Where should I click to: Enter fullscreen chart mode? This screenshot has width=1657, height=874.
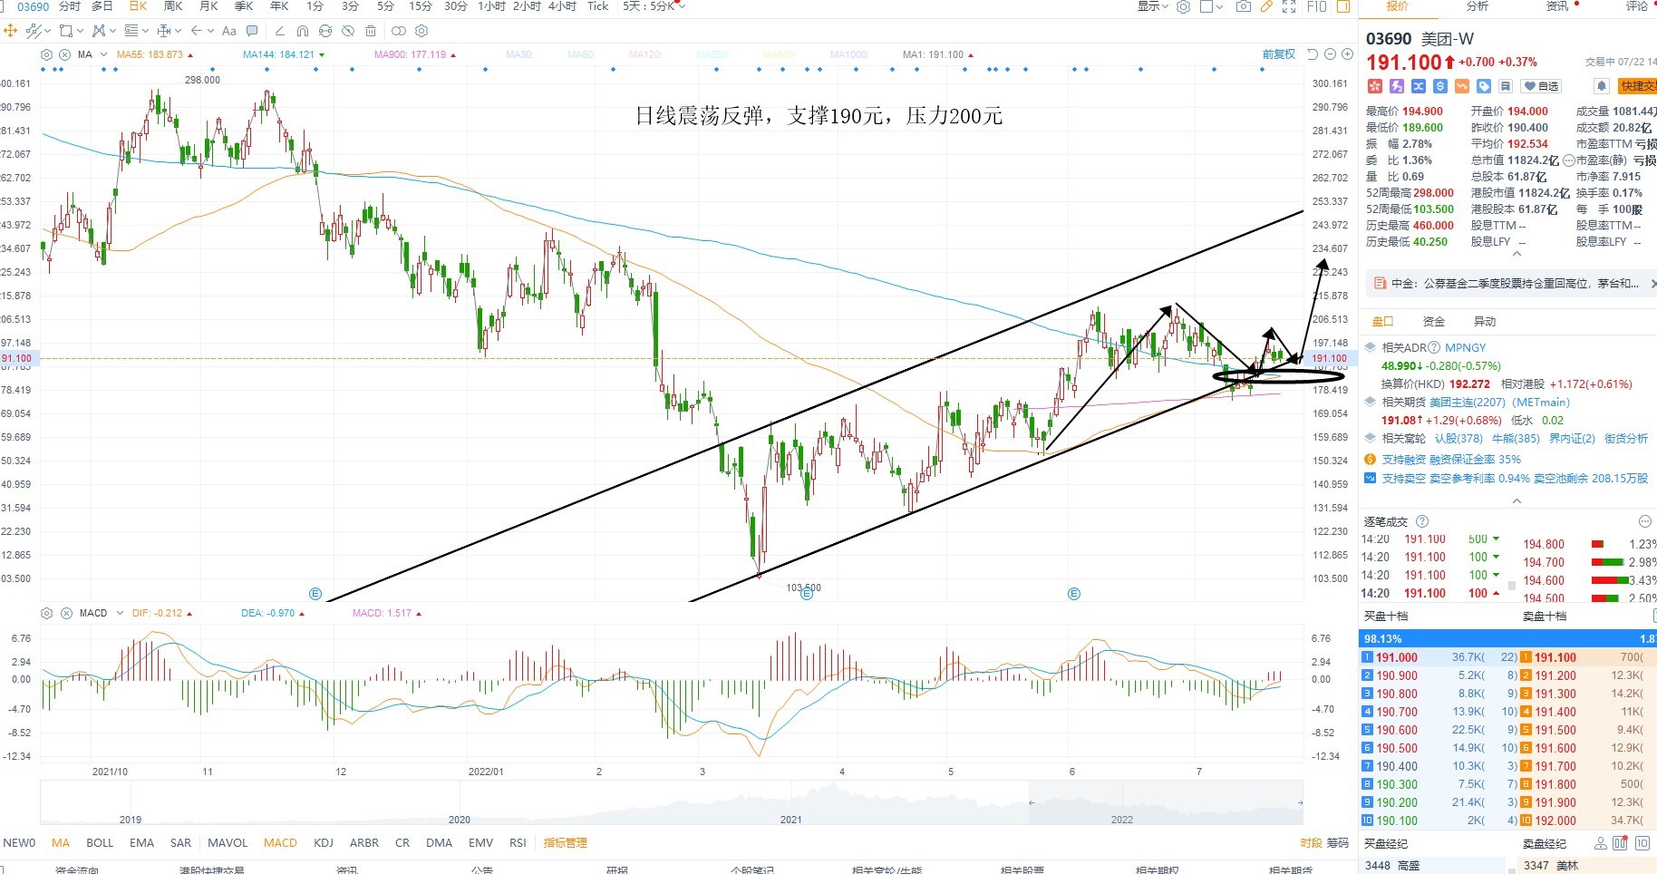[x=1289, y=6]
